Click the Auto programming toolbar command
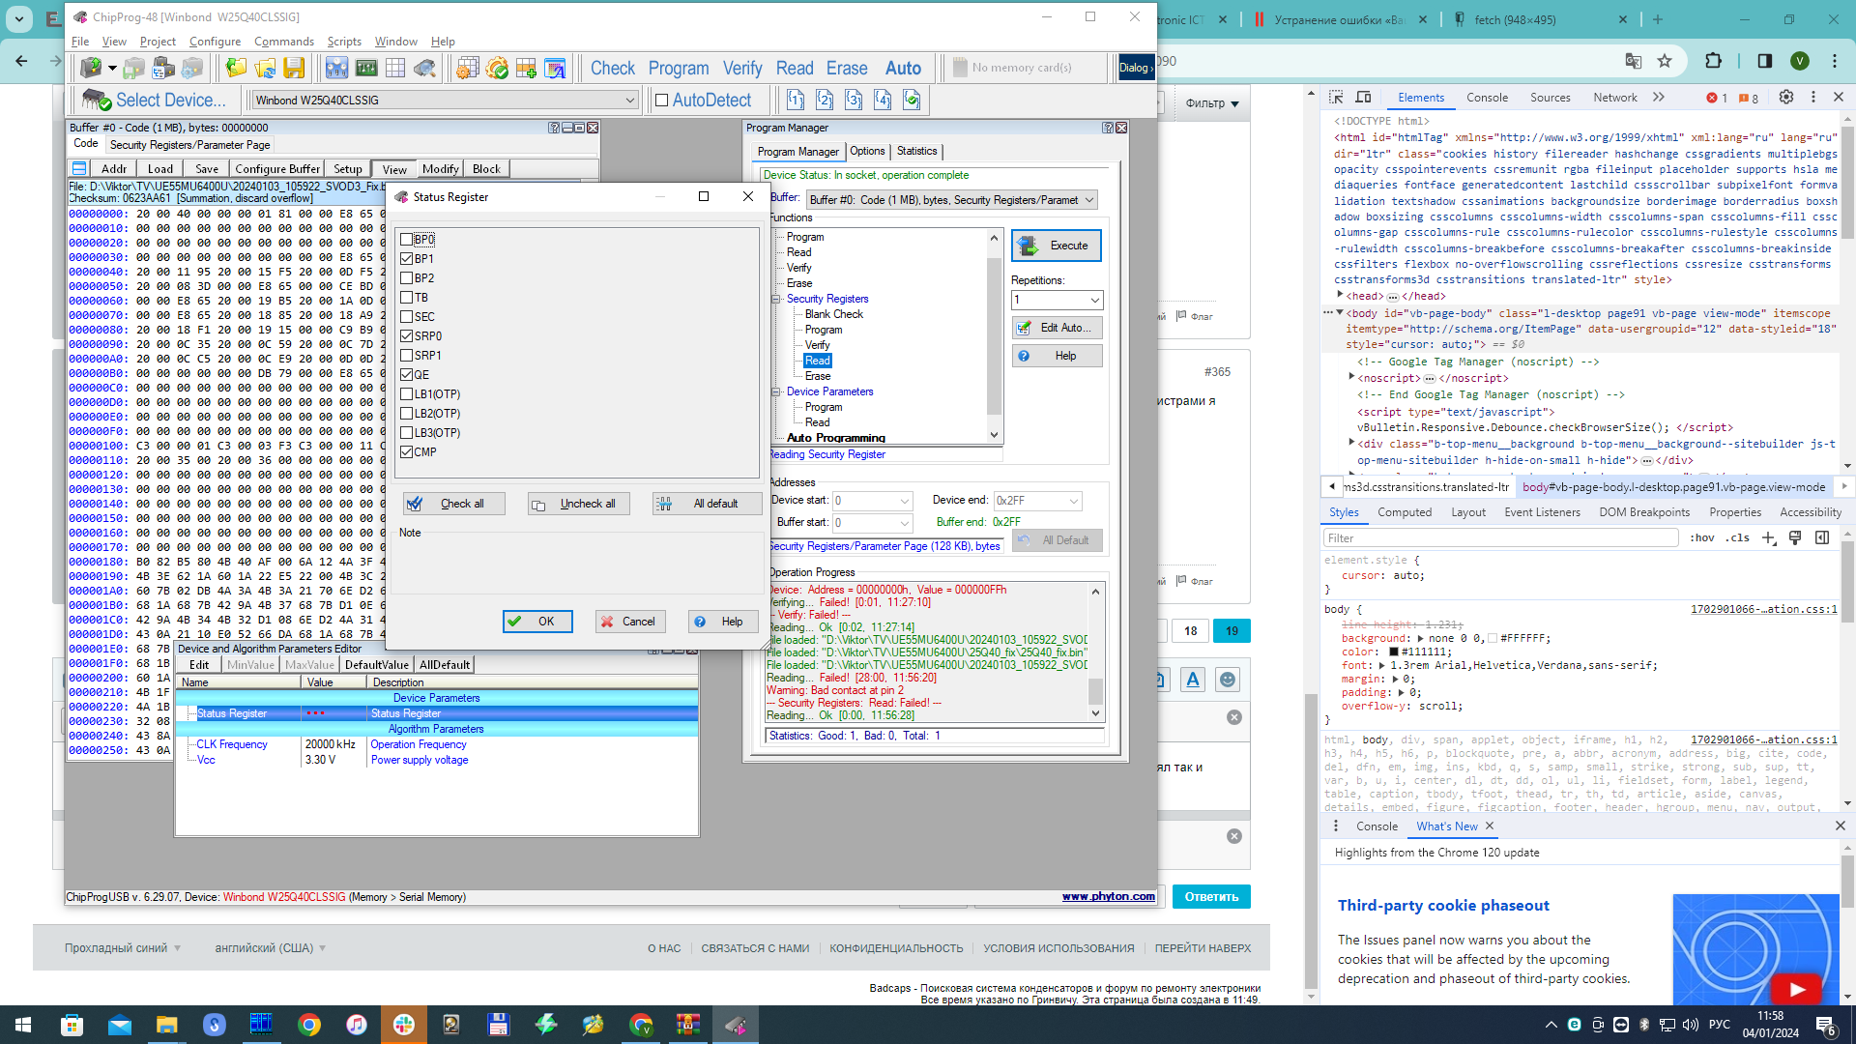 (x=903, y=68)
